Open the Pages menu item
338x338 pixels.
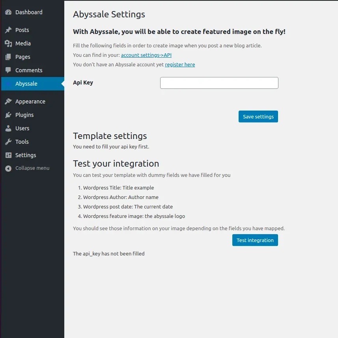pos(33,57)
